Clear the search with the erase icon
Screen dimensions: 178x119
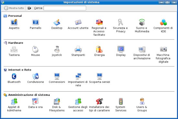29,8
